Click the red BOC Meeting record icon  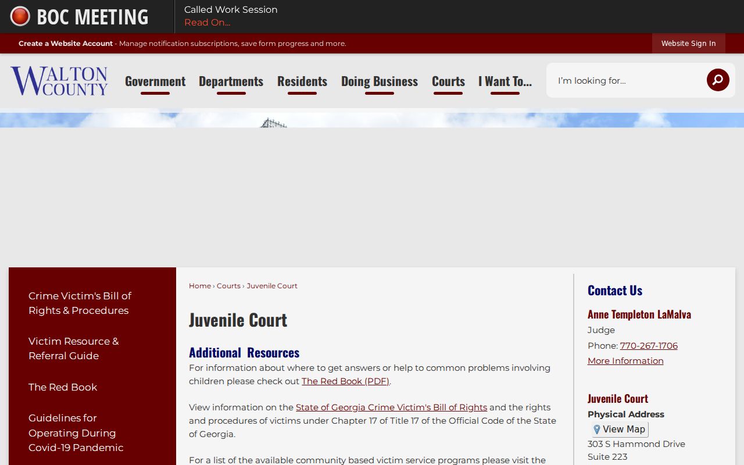20,16
